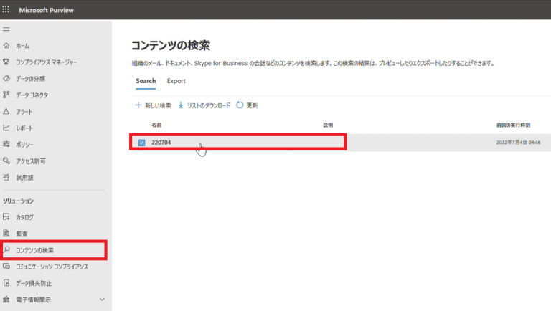Click the 2022年7月4日 04:46 timestamp cell
Screen dimensions: 551x311
[x=518, y=143]
